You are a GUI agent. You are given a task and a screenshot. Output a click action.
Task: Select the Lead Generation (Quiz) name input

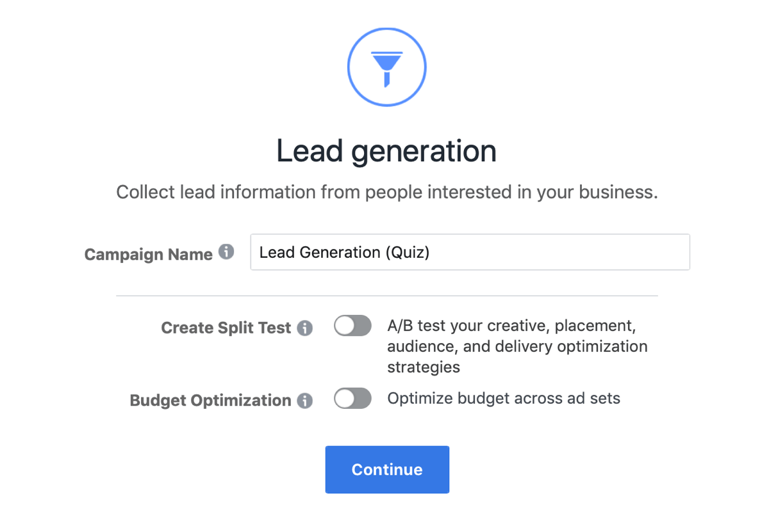[470, 252]
